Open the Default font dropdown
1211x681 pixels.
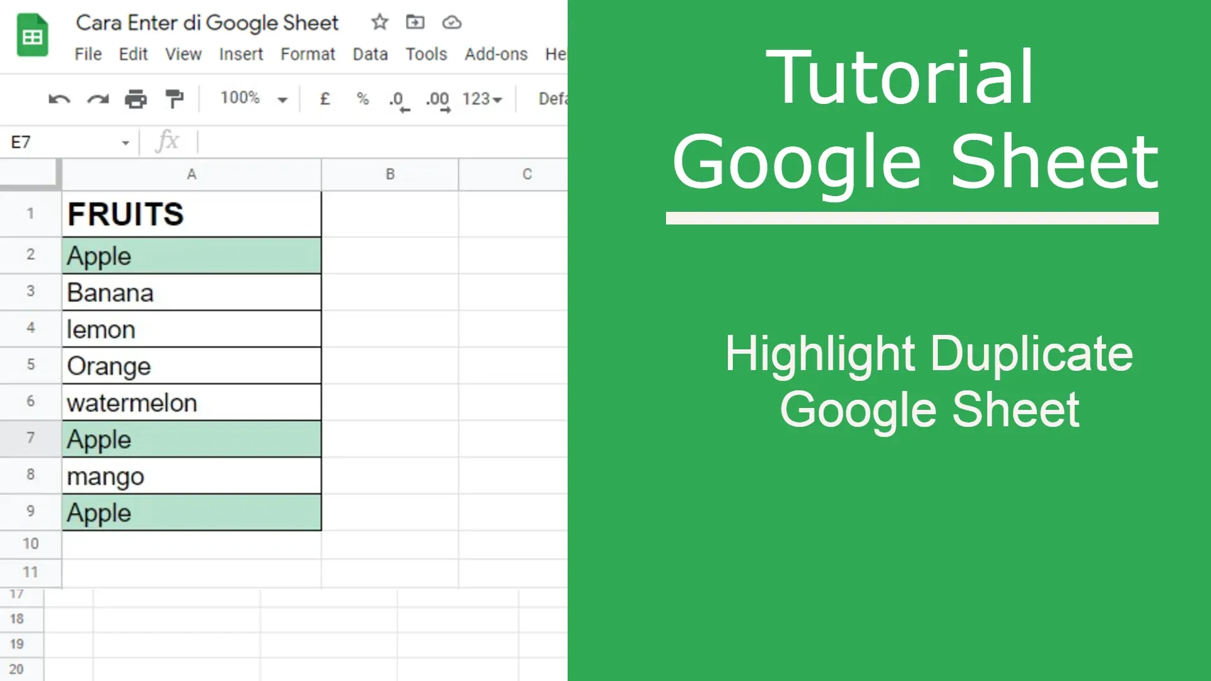point(553,99)
